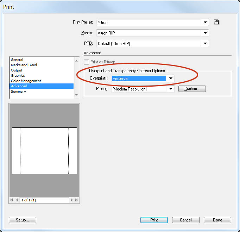Viewport: 240px width, 232px height.
Task: Open the Setup... dialog
Action: click(x=23, y=220)
